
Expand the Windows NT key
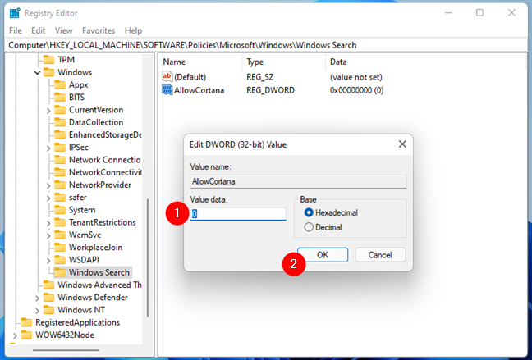(x=37, y=311)
